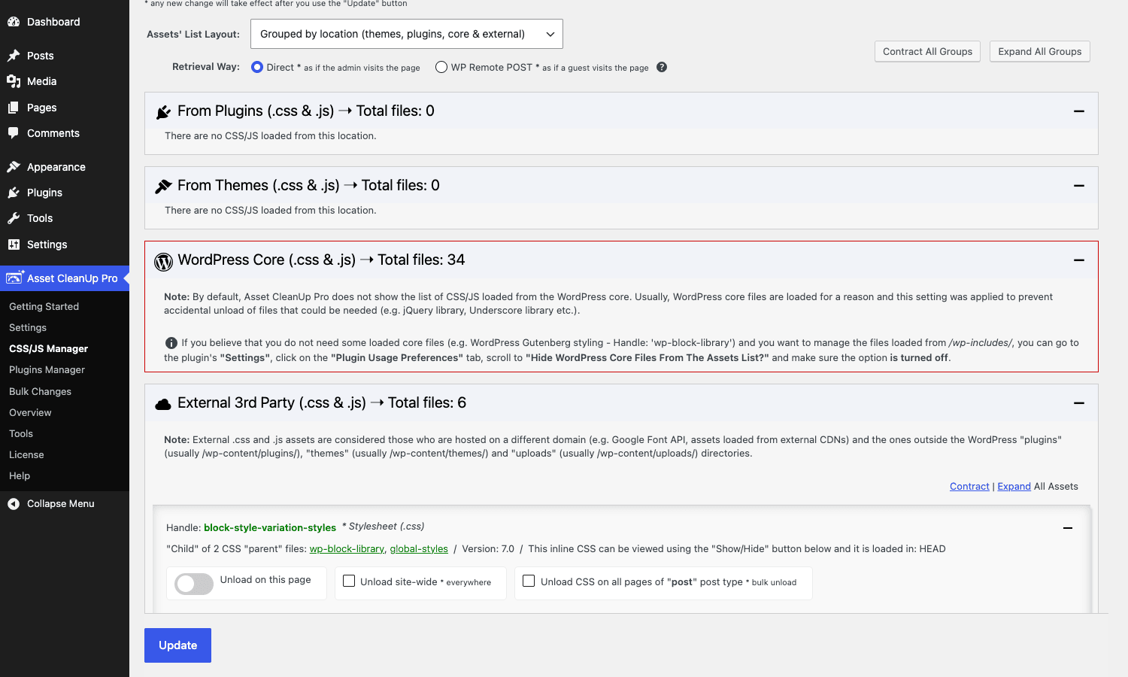The width and height of the screenshot is (1128, 677).
Task: Click the Expand All Groups button
Action: (x=1039, y=51)
